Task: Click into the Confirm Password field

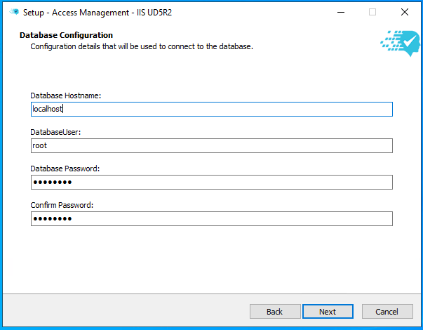Action: click(211, 218)
